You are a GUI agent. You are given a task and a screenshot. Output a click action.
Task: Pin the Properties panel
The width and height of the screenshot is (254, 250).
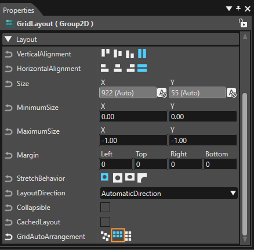click(238, 9)
